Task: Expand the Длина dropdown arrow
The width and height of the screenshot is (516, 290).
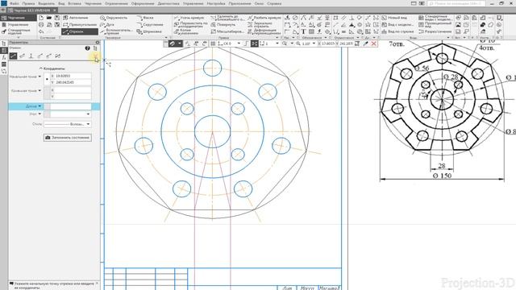Action: (x=40, y=106)
